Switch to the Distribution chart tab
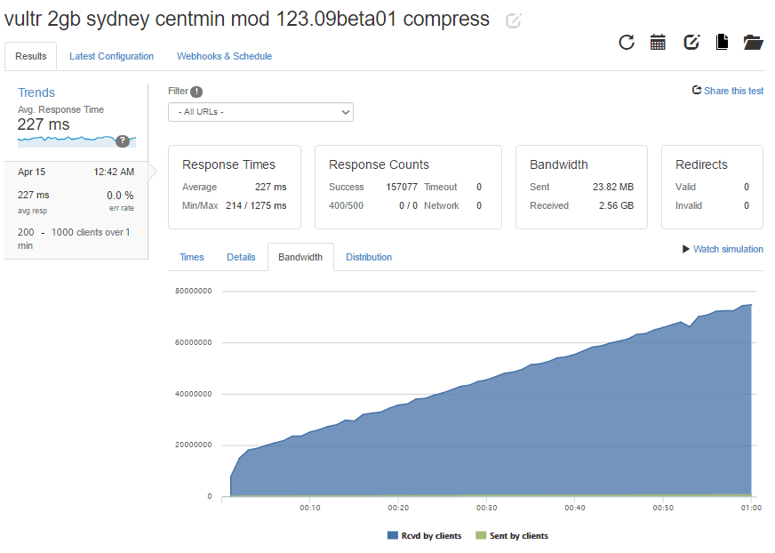The width and height of the screenshot is (775, 553). pyautogui.click(x=369, y=257)
